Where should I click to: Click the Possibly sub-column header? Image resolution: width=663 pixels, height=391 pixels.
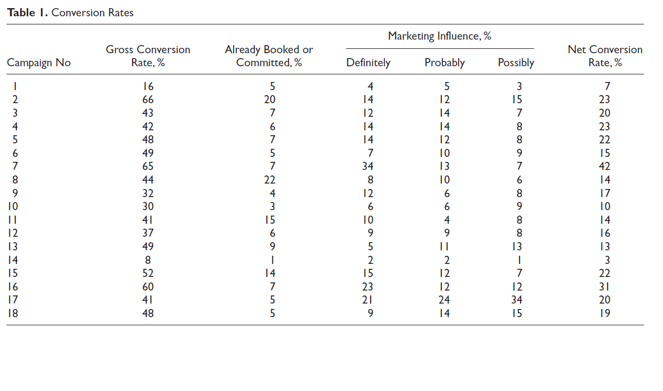point(516,62)
